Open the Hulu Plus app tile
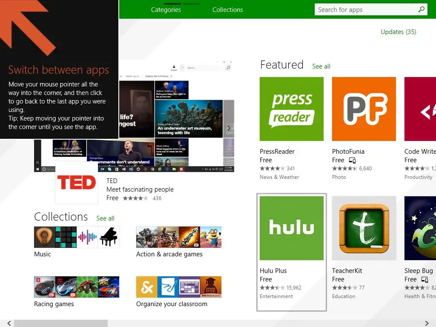The width and height of the screenshot is (436, 327). pyautogui.click(x=291, y=228)
